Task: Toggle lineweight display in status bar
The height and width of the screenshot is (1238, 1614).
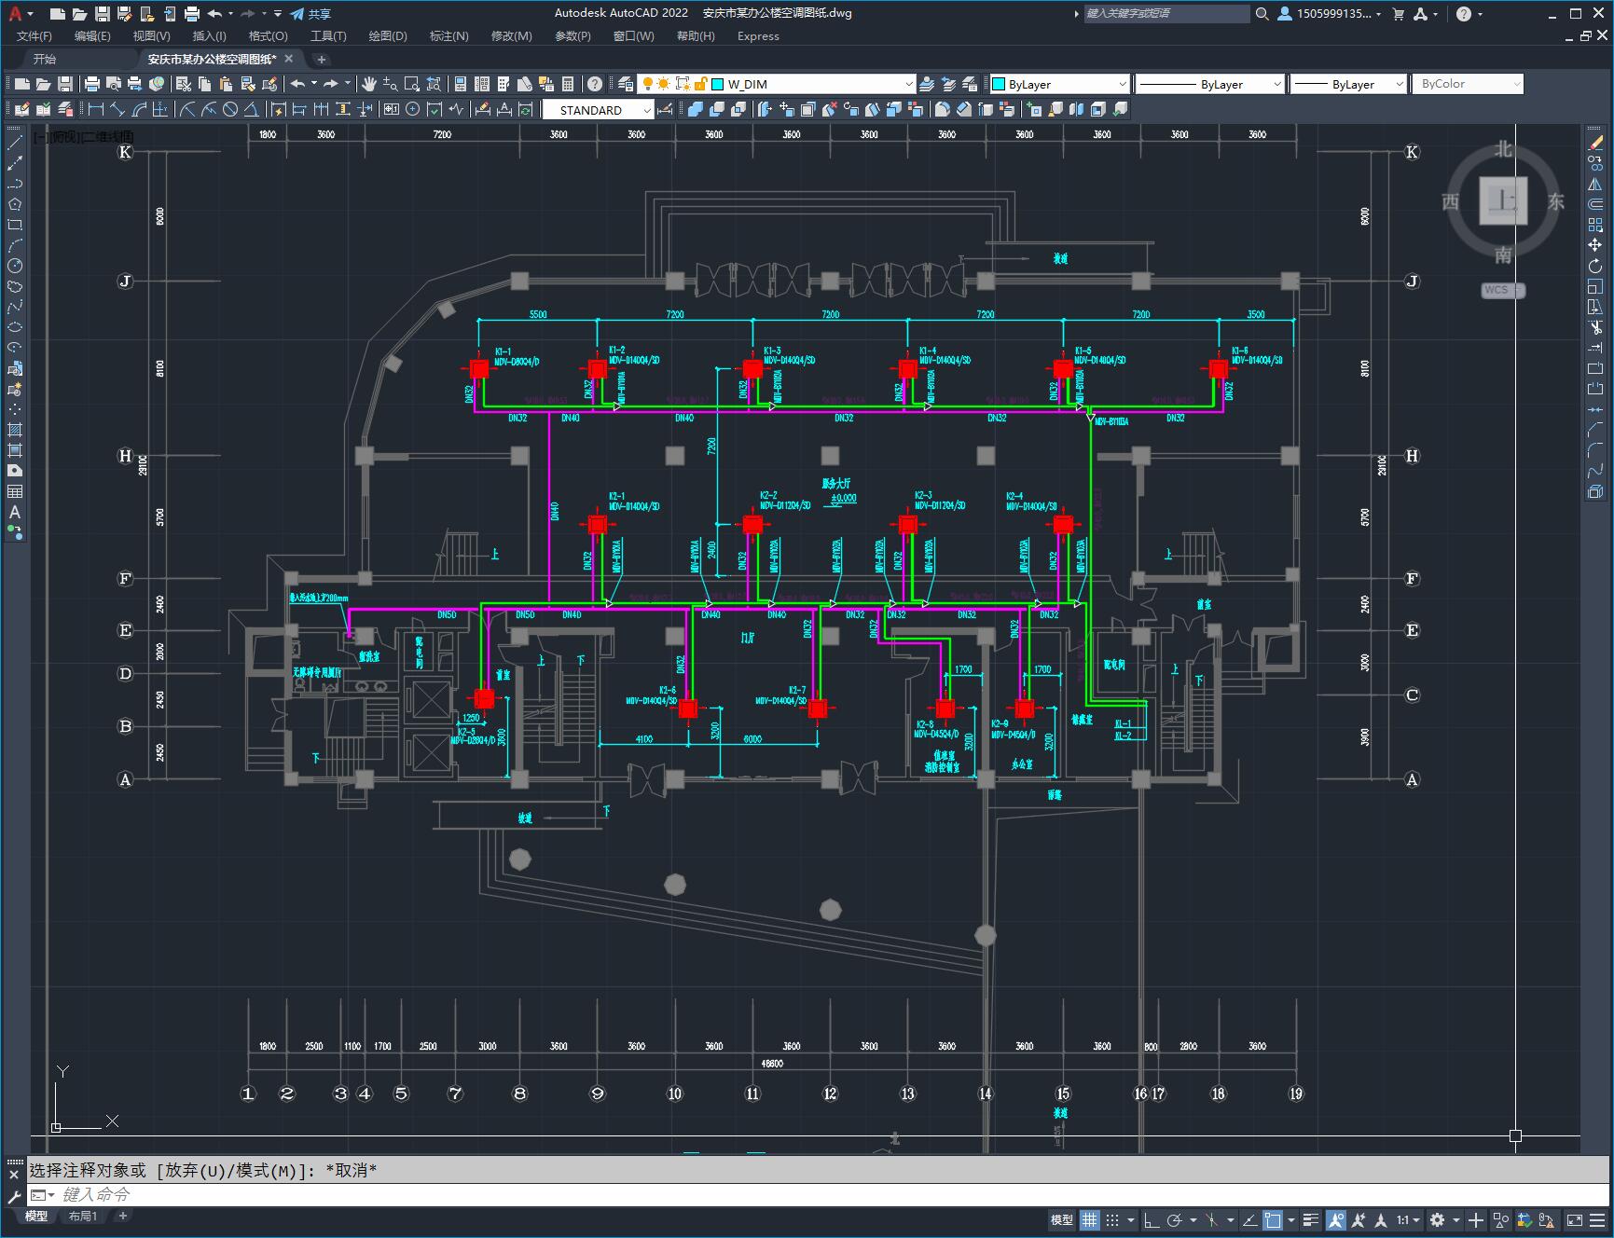Action: 1311,1219
